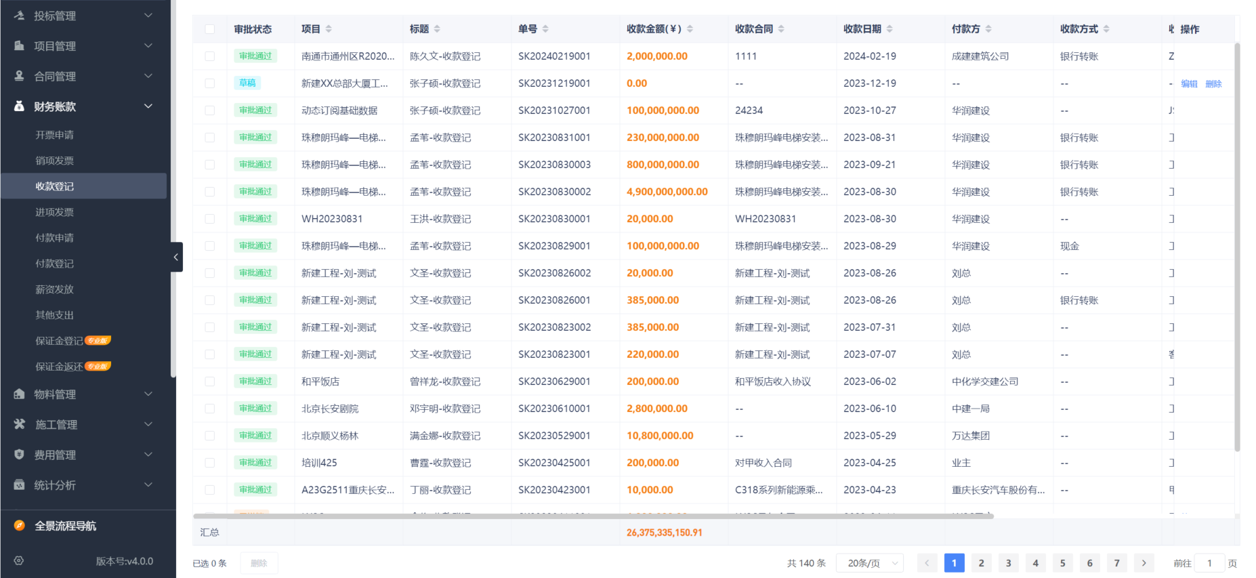Click the 费用管理 shield icon
1256x578 pixels.
pyautogui.click(x=20, y=455)
